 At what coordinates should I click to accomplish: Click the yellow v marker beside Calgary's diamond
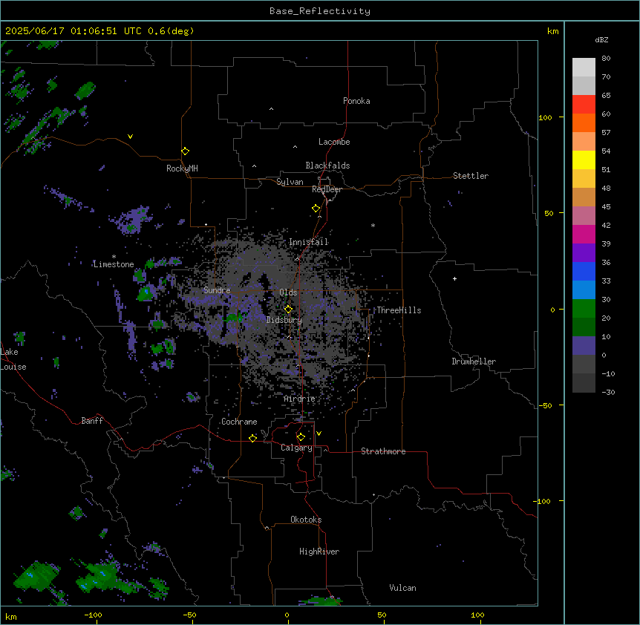(319, 433)
